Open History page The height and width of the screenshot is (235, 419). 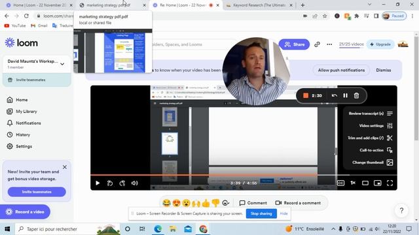click(18, 135)
